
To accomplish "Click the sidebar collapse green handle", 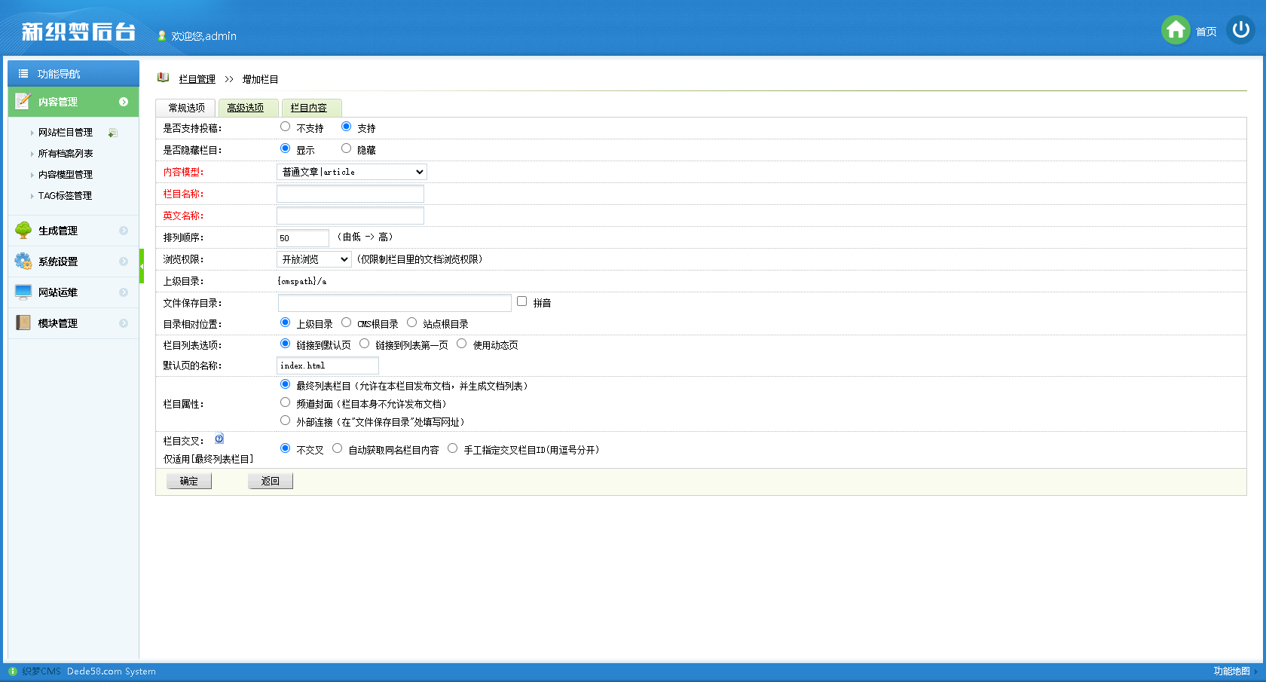I will coord(142,266).
